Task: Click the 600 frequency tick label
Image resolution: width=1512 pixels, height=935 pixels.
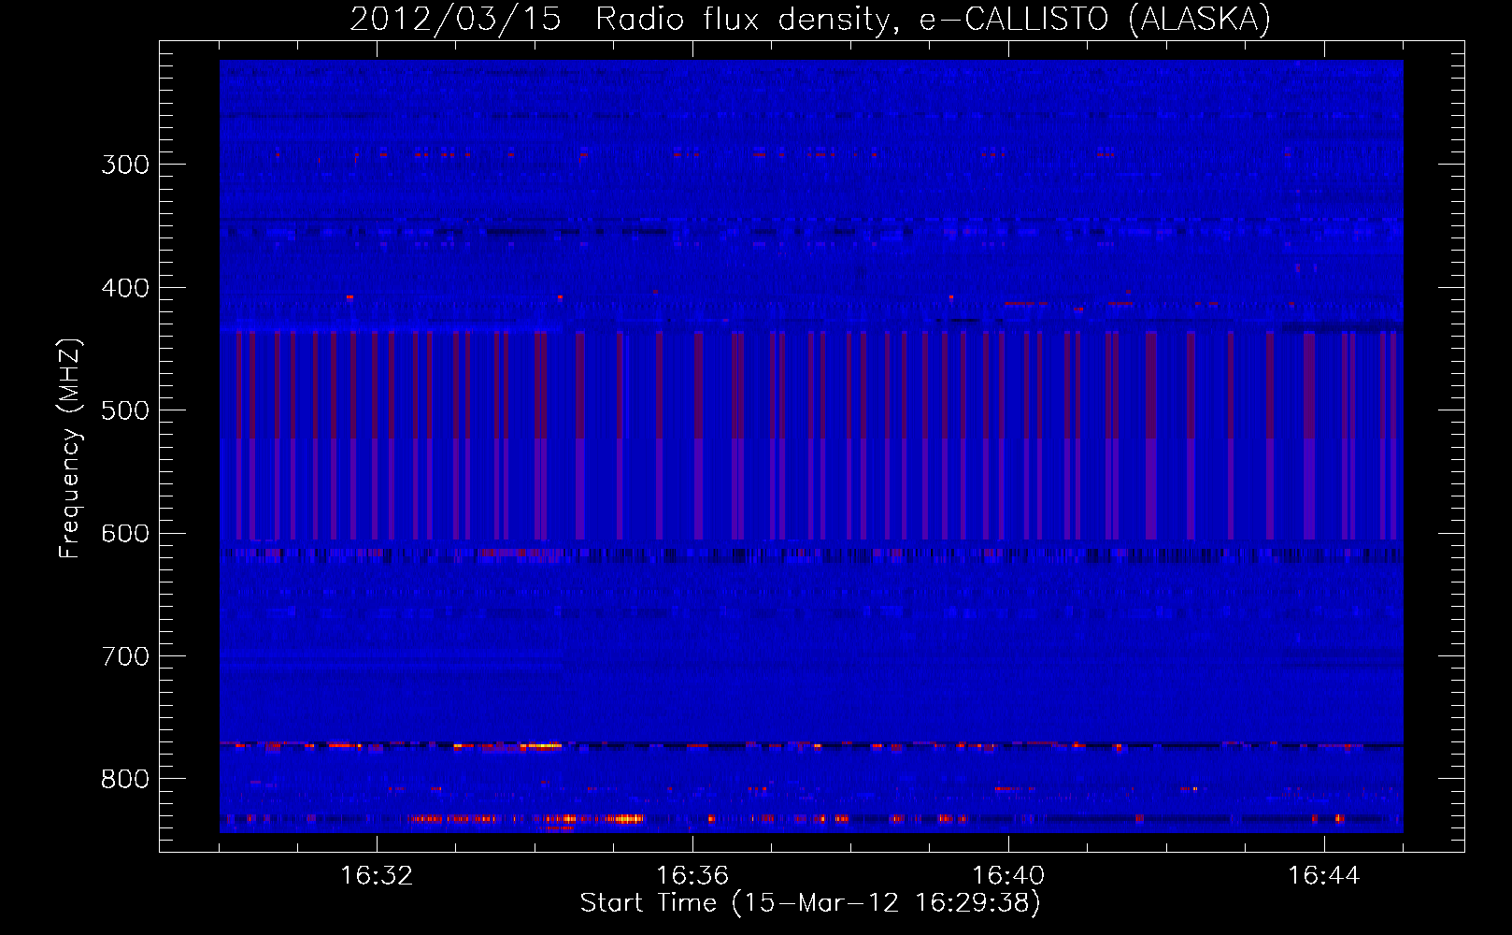Action: point(125,534)
